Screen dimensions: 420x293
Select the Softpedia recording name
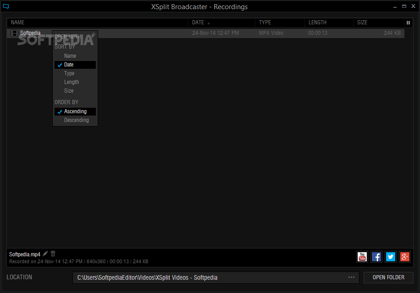click(30, 33)
